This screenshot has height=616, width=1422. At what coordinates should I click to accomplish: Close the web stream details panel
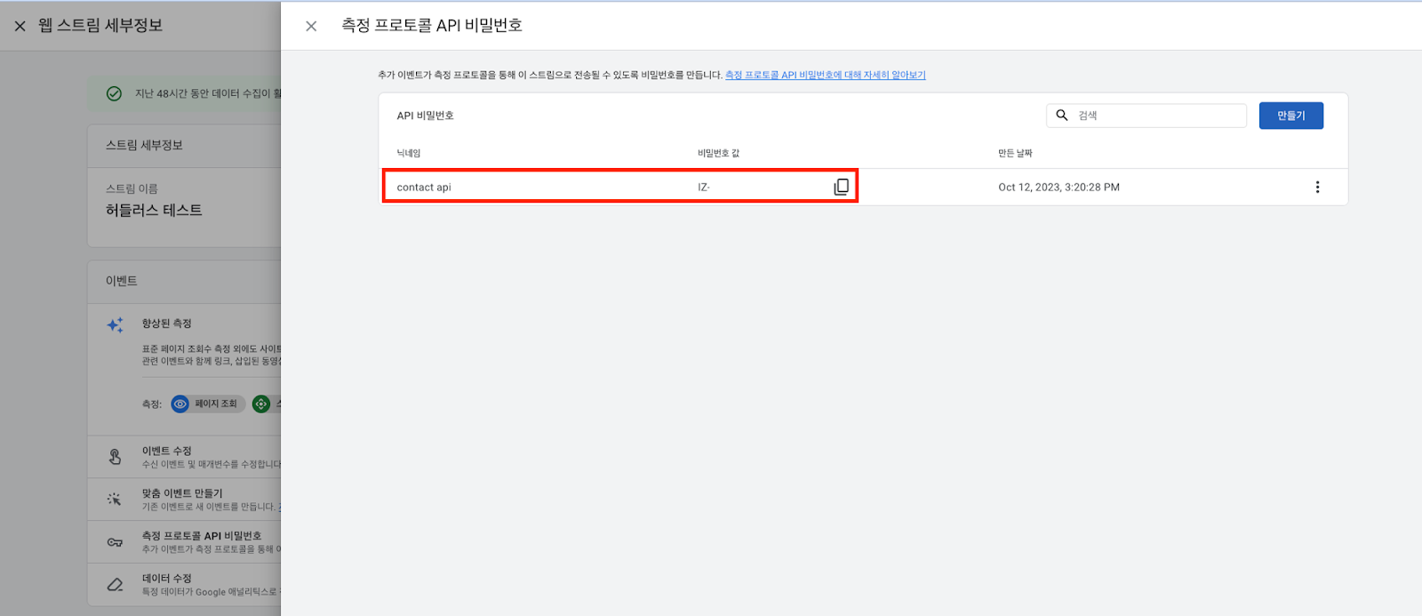20,26
